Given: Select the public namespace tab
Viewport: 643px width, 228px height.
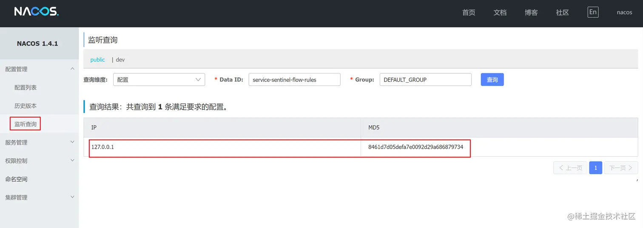Looking at the screenshot, I should [97, 60].
